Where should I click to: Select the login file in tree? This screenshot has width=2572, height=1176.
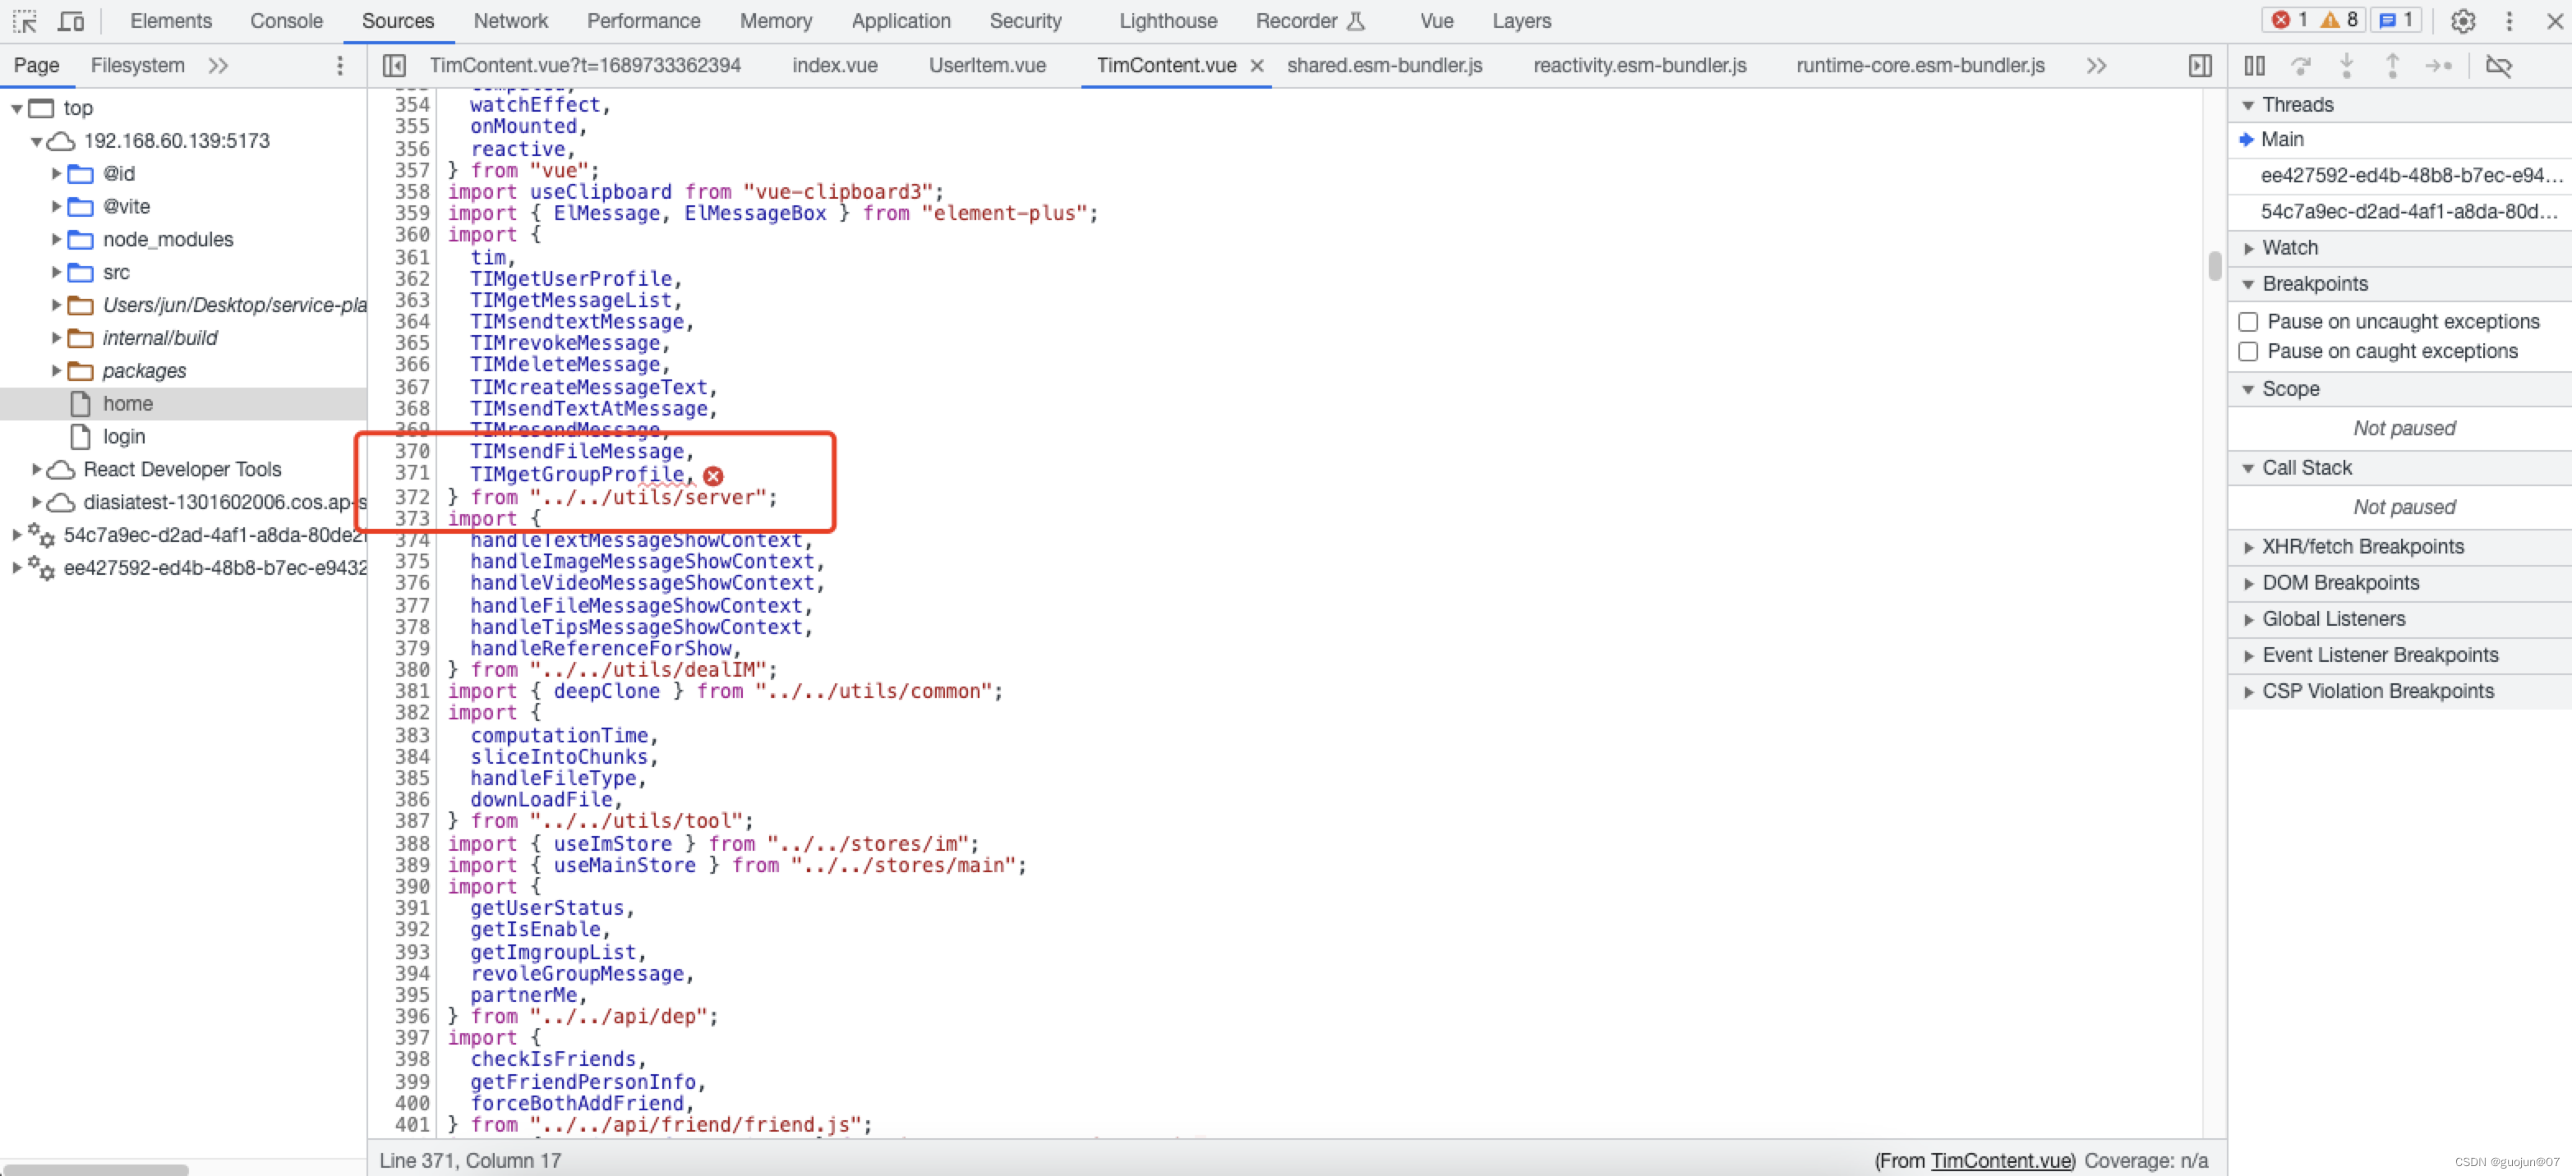click(122, 436)
